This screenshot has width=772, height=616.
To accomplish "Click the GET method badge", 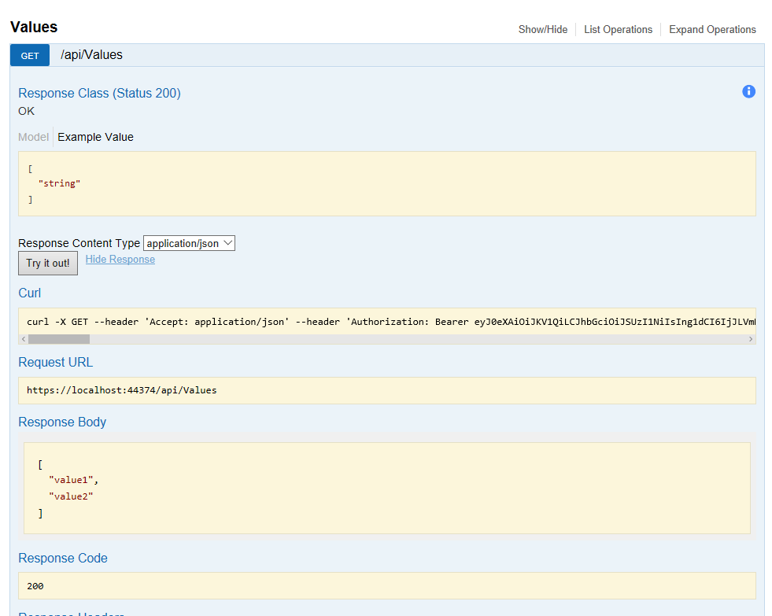I will click(30, 55).
